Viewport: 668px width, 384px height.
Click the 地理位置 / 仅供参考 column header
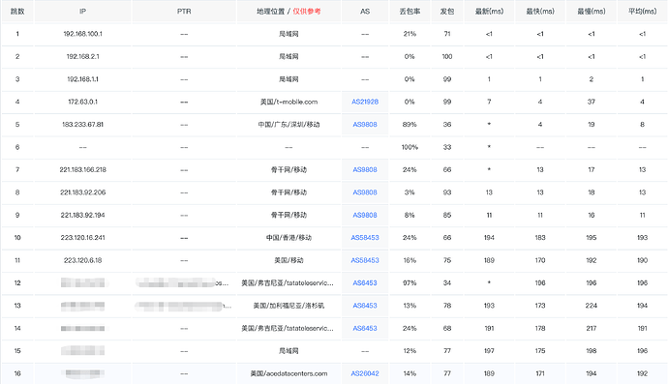[x=288, y=12]
